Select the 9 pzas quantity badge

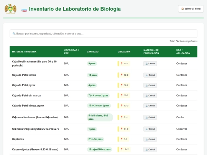click(x=92, y=64)
